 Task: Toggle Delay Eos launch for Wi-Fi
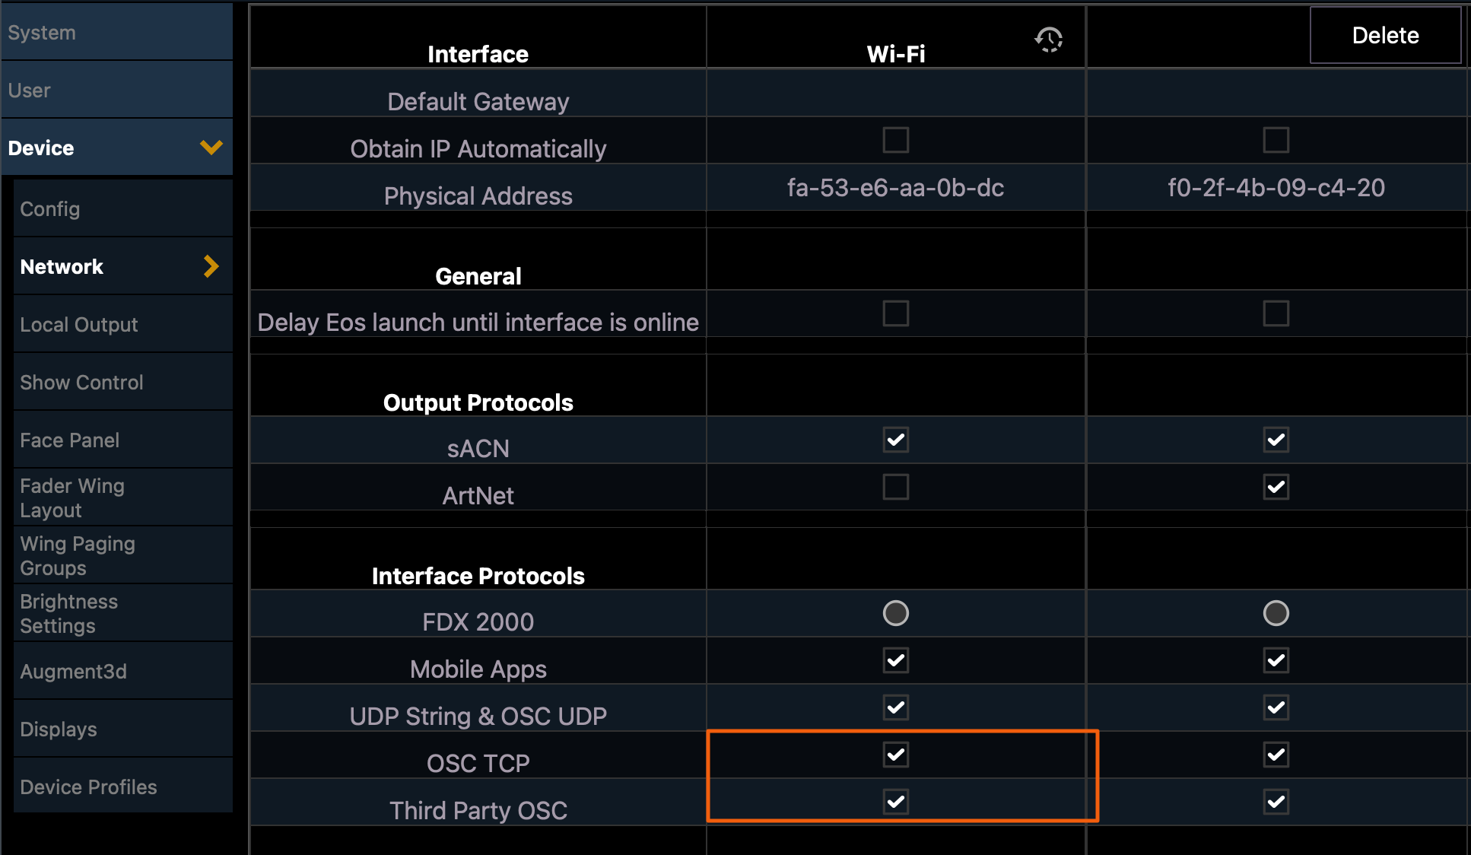pos(895,313)
